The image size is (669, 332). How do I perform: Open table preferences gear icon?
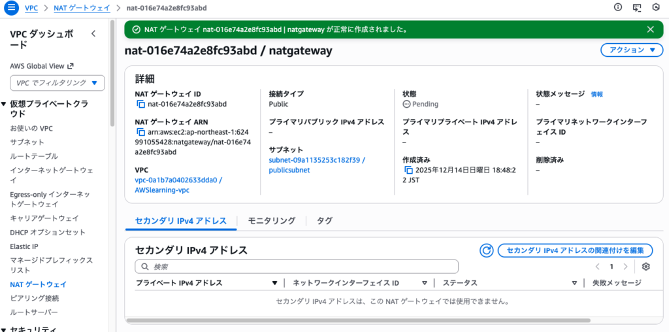tap(646, 267)
